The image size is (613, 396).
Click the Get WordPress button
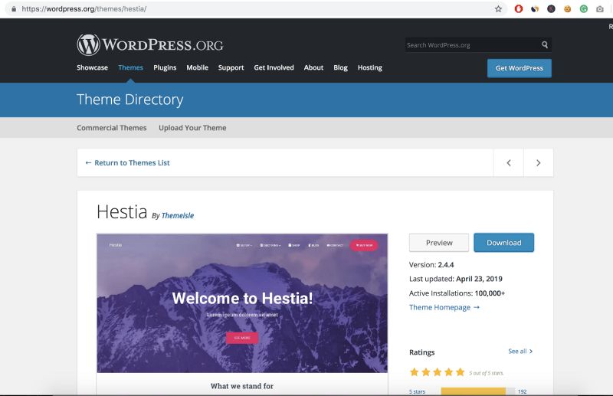[x=520, y=68]
